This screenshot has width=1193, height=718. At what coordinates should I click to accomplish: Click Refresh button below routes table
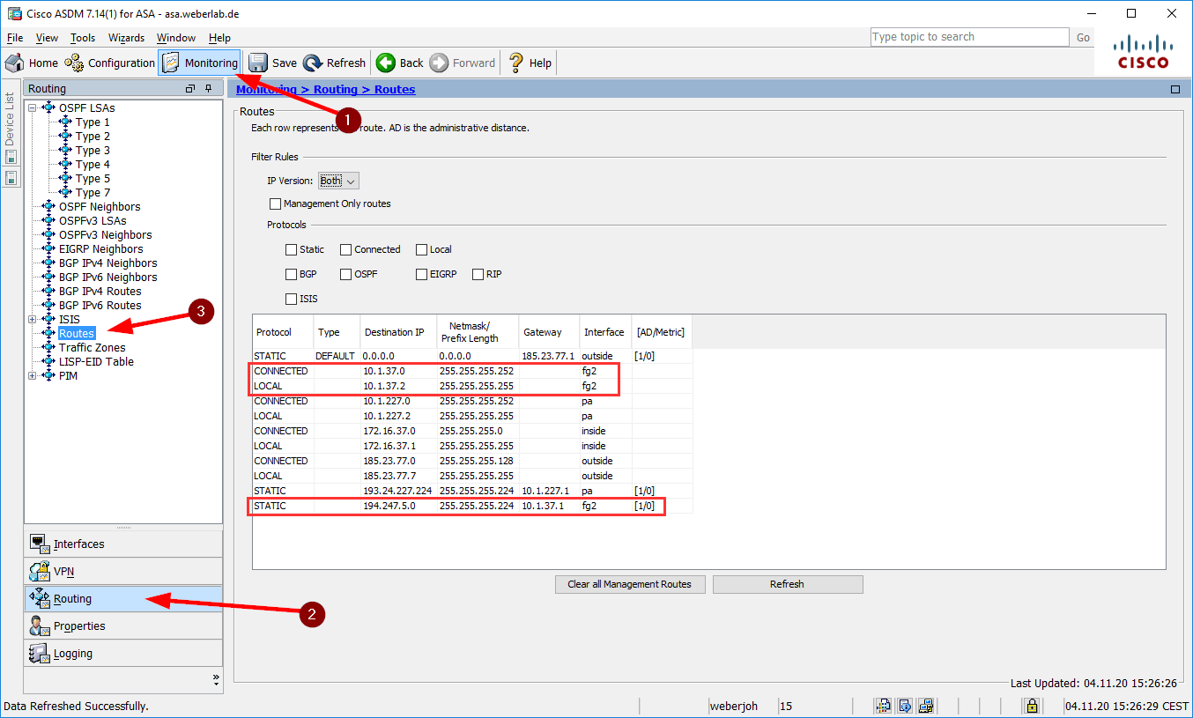click(x=788, y=584)
